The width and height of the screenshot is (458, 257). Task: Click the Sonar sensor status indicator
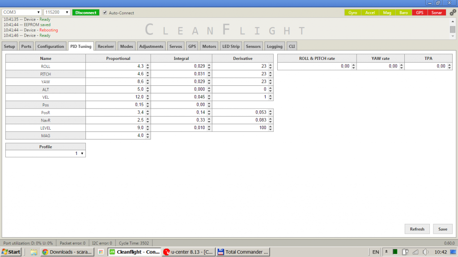436,13
